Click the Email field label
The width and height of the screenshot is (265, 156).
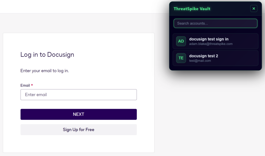pos(25,85)
